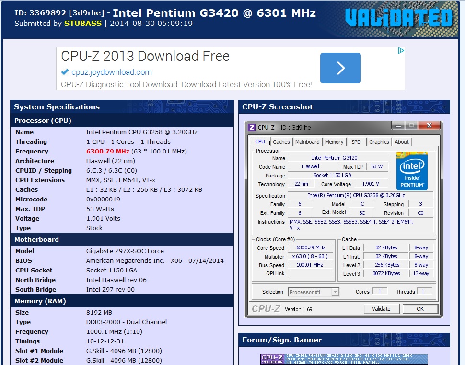Click the CPU-Z 2013 Download Free headline

click(x=145, y=56)
